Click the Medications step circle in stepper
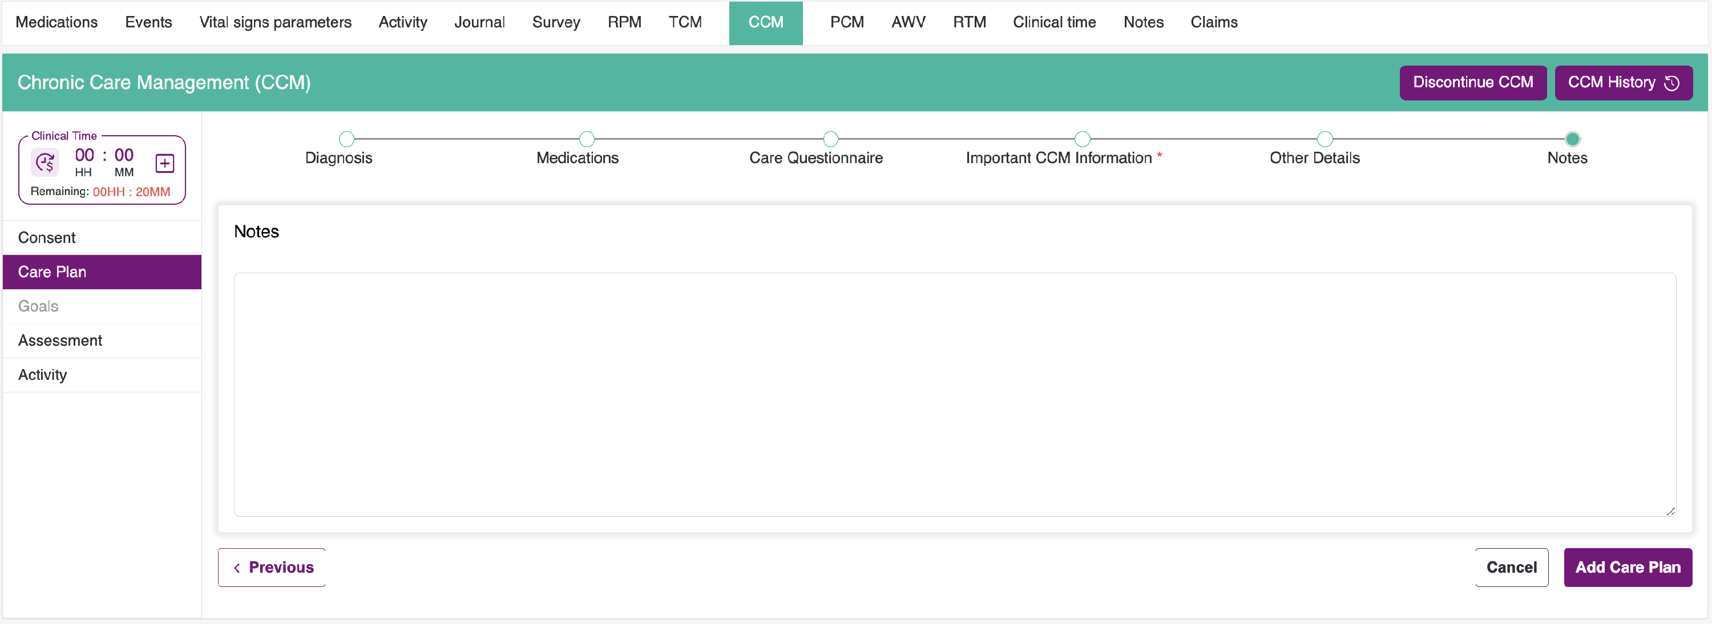 coord(586,139)
